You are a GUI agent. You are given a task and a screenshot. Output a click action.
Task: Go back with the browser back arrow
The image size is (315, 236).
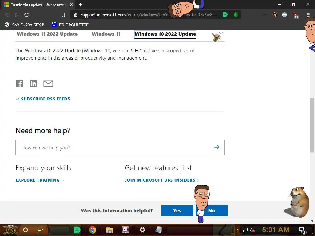click(x=7, y=15)
